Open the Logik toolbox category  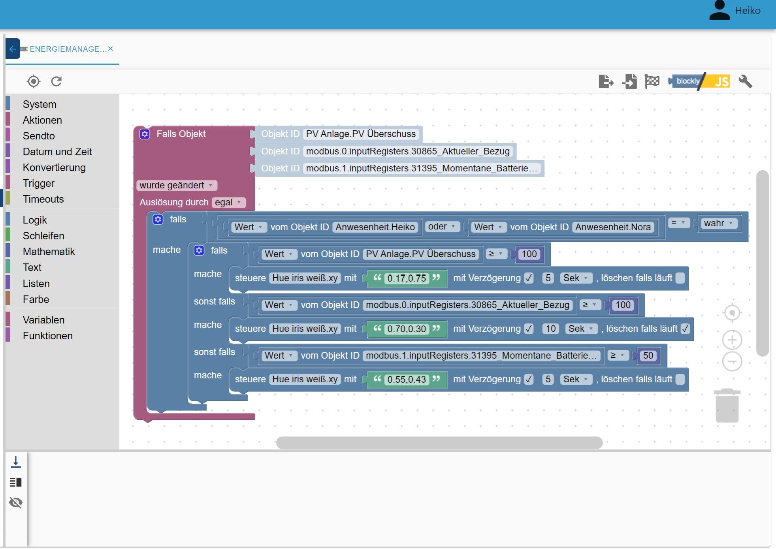click(35, 220)
